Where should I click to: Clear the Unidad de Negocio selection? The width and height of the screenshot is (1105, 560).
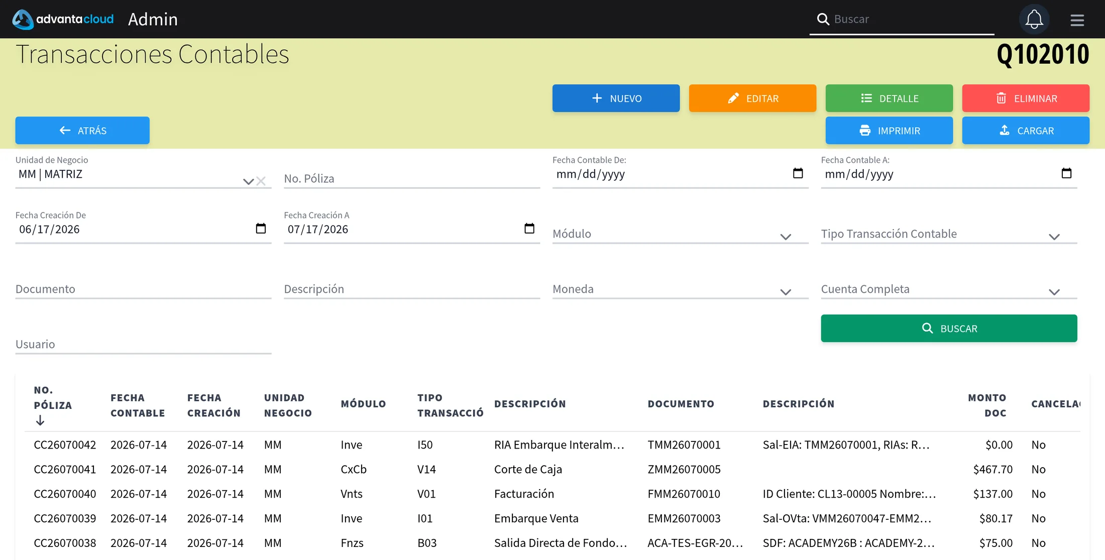[261, 181]
